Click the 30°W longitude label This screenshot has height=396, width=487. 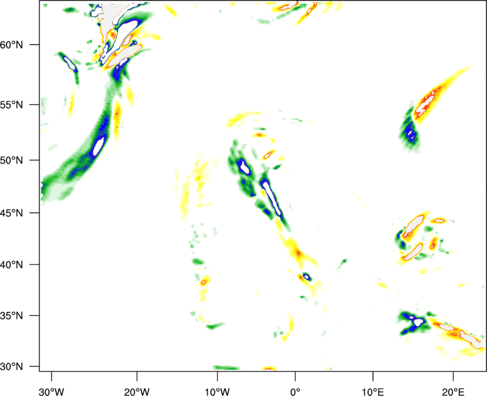52,392
